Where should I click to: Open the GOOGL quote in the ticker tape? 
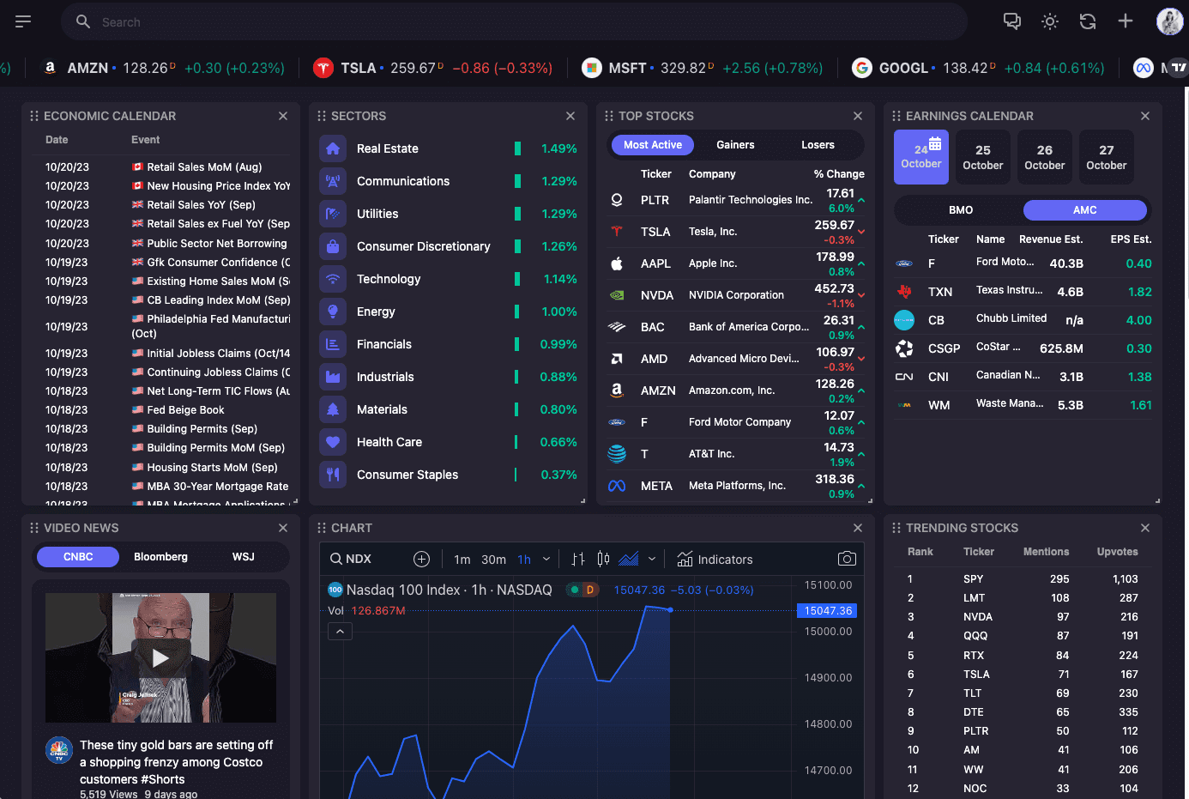coord(978,68)
